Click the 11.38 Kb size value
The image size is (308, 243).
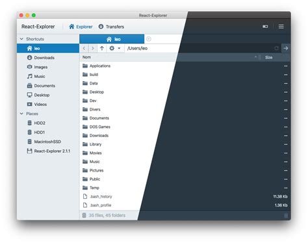click(x=280, y=196)
